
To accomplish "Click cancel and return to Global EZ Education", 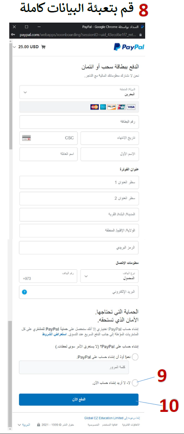I will point(112,418).
